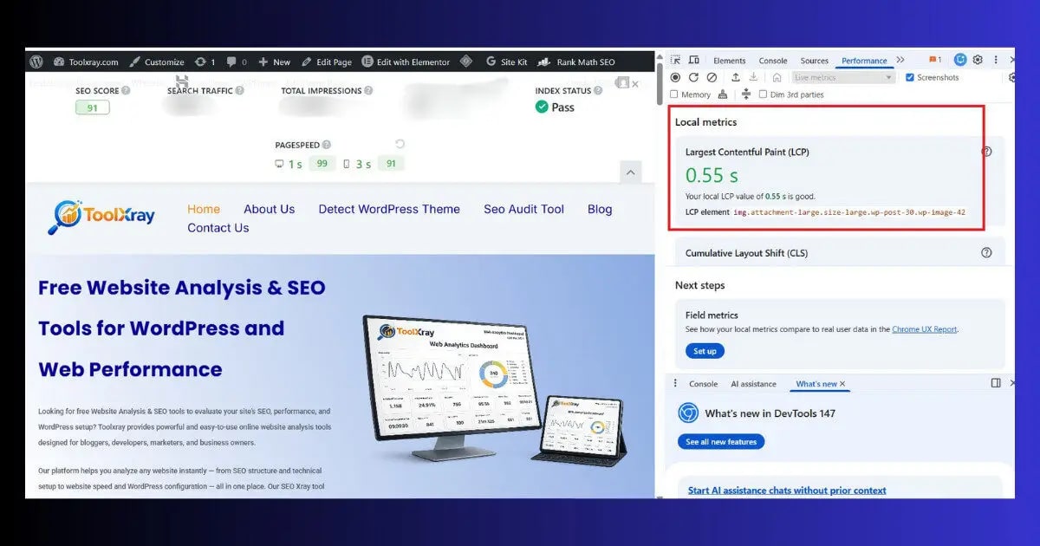Viewport: 1040px width, 546px height.
Task: Refresh the PageSpeed scores
Action: click(400, 144)
